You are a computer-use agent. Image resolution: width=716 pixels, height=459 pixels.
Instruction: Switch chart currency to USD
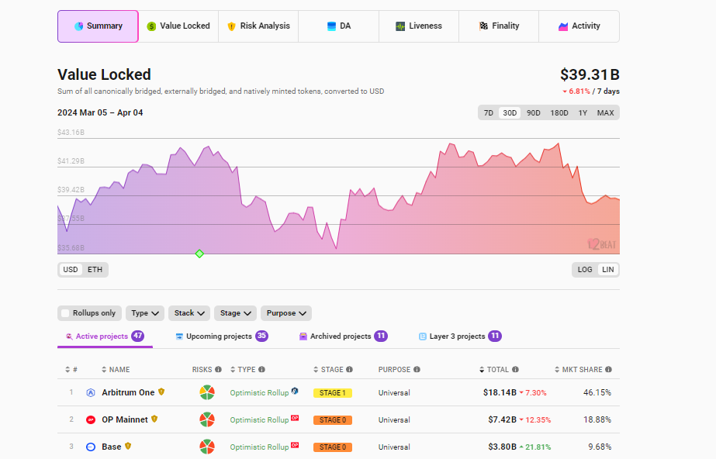tap(71, 270)
